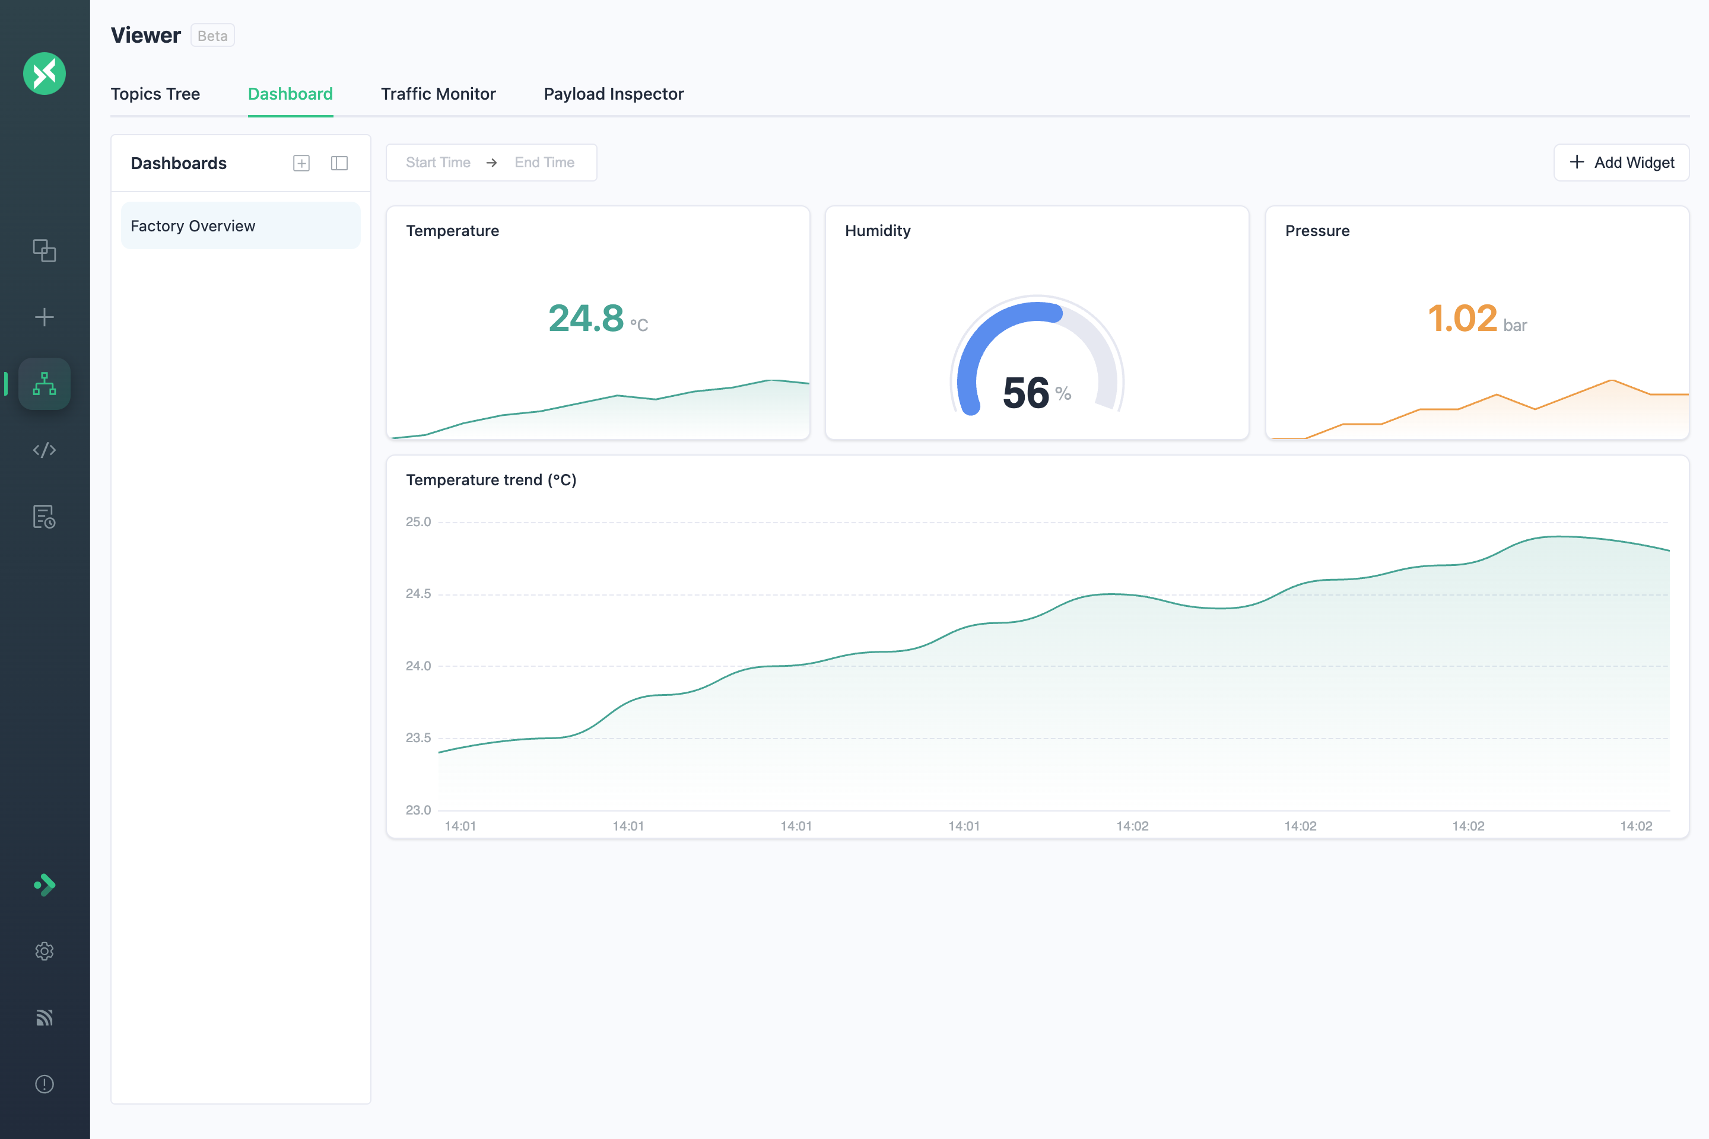Click the Viewer page title

click(x=145, y=36)
